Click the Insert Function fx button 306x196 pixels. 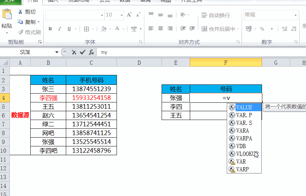(91, 52)
